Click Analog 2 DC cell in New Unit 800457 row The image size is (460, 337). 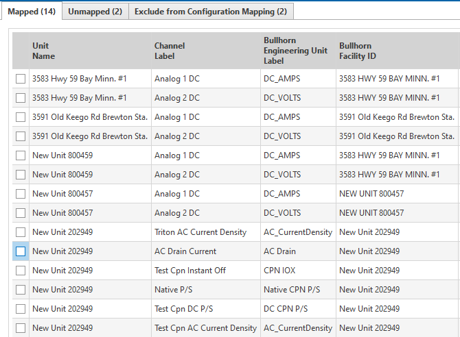click(206, 213)
